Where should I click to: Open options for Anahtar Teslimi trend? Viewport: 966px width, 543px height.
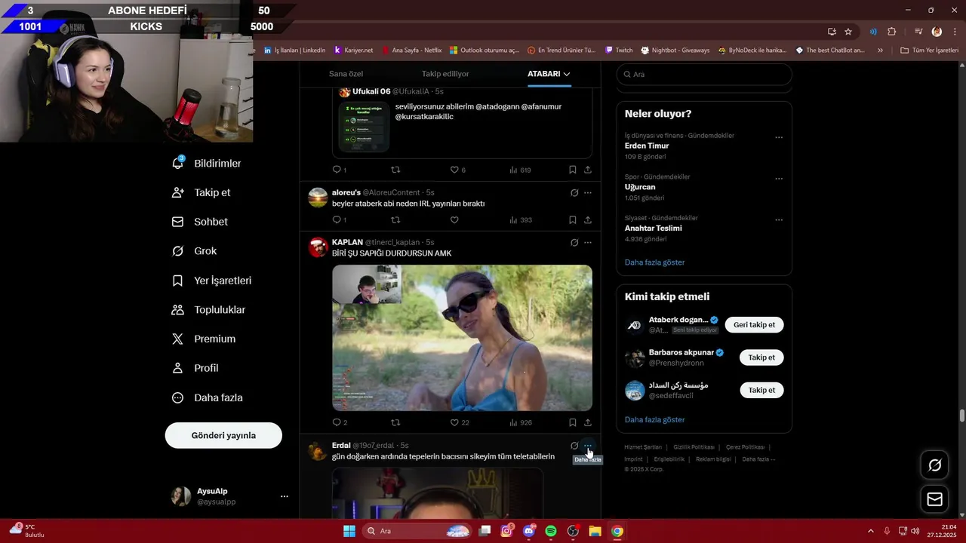(779, 220)
